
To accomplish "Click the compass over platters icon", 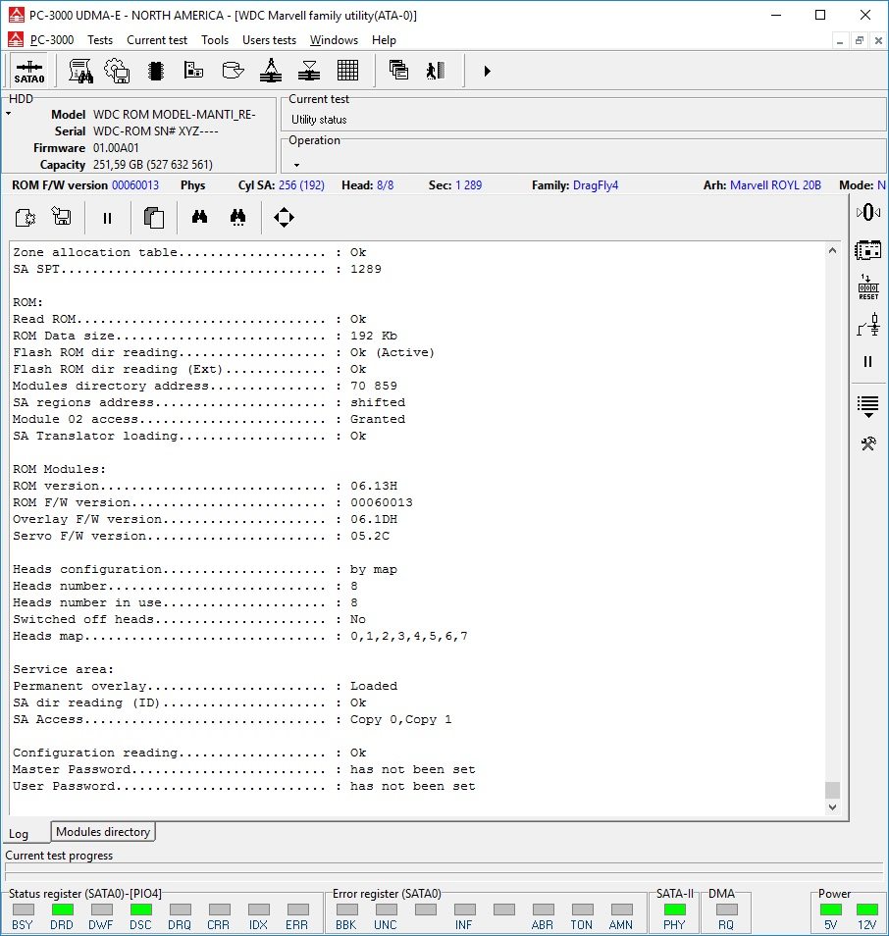I will [271, 71].
